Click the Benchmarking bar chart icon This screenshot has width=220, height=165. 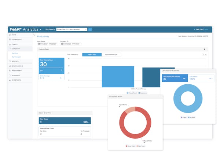10,66
